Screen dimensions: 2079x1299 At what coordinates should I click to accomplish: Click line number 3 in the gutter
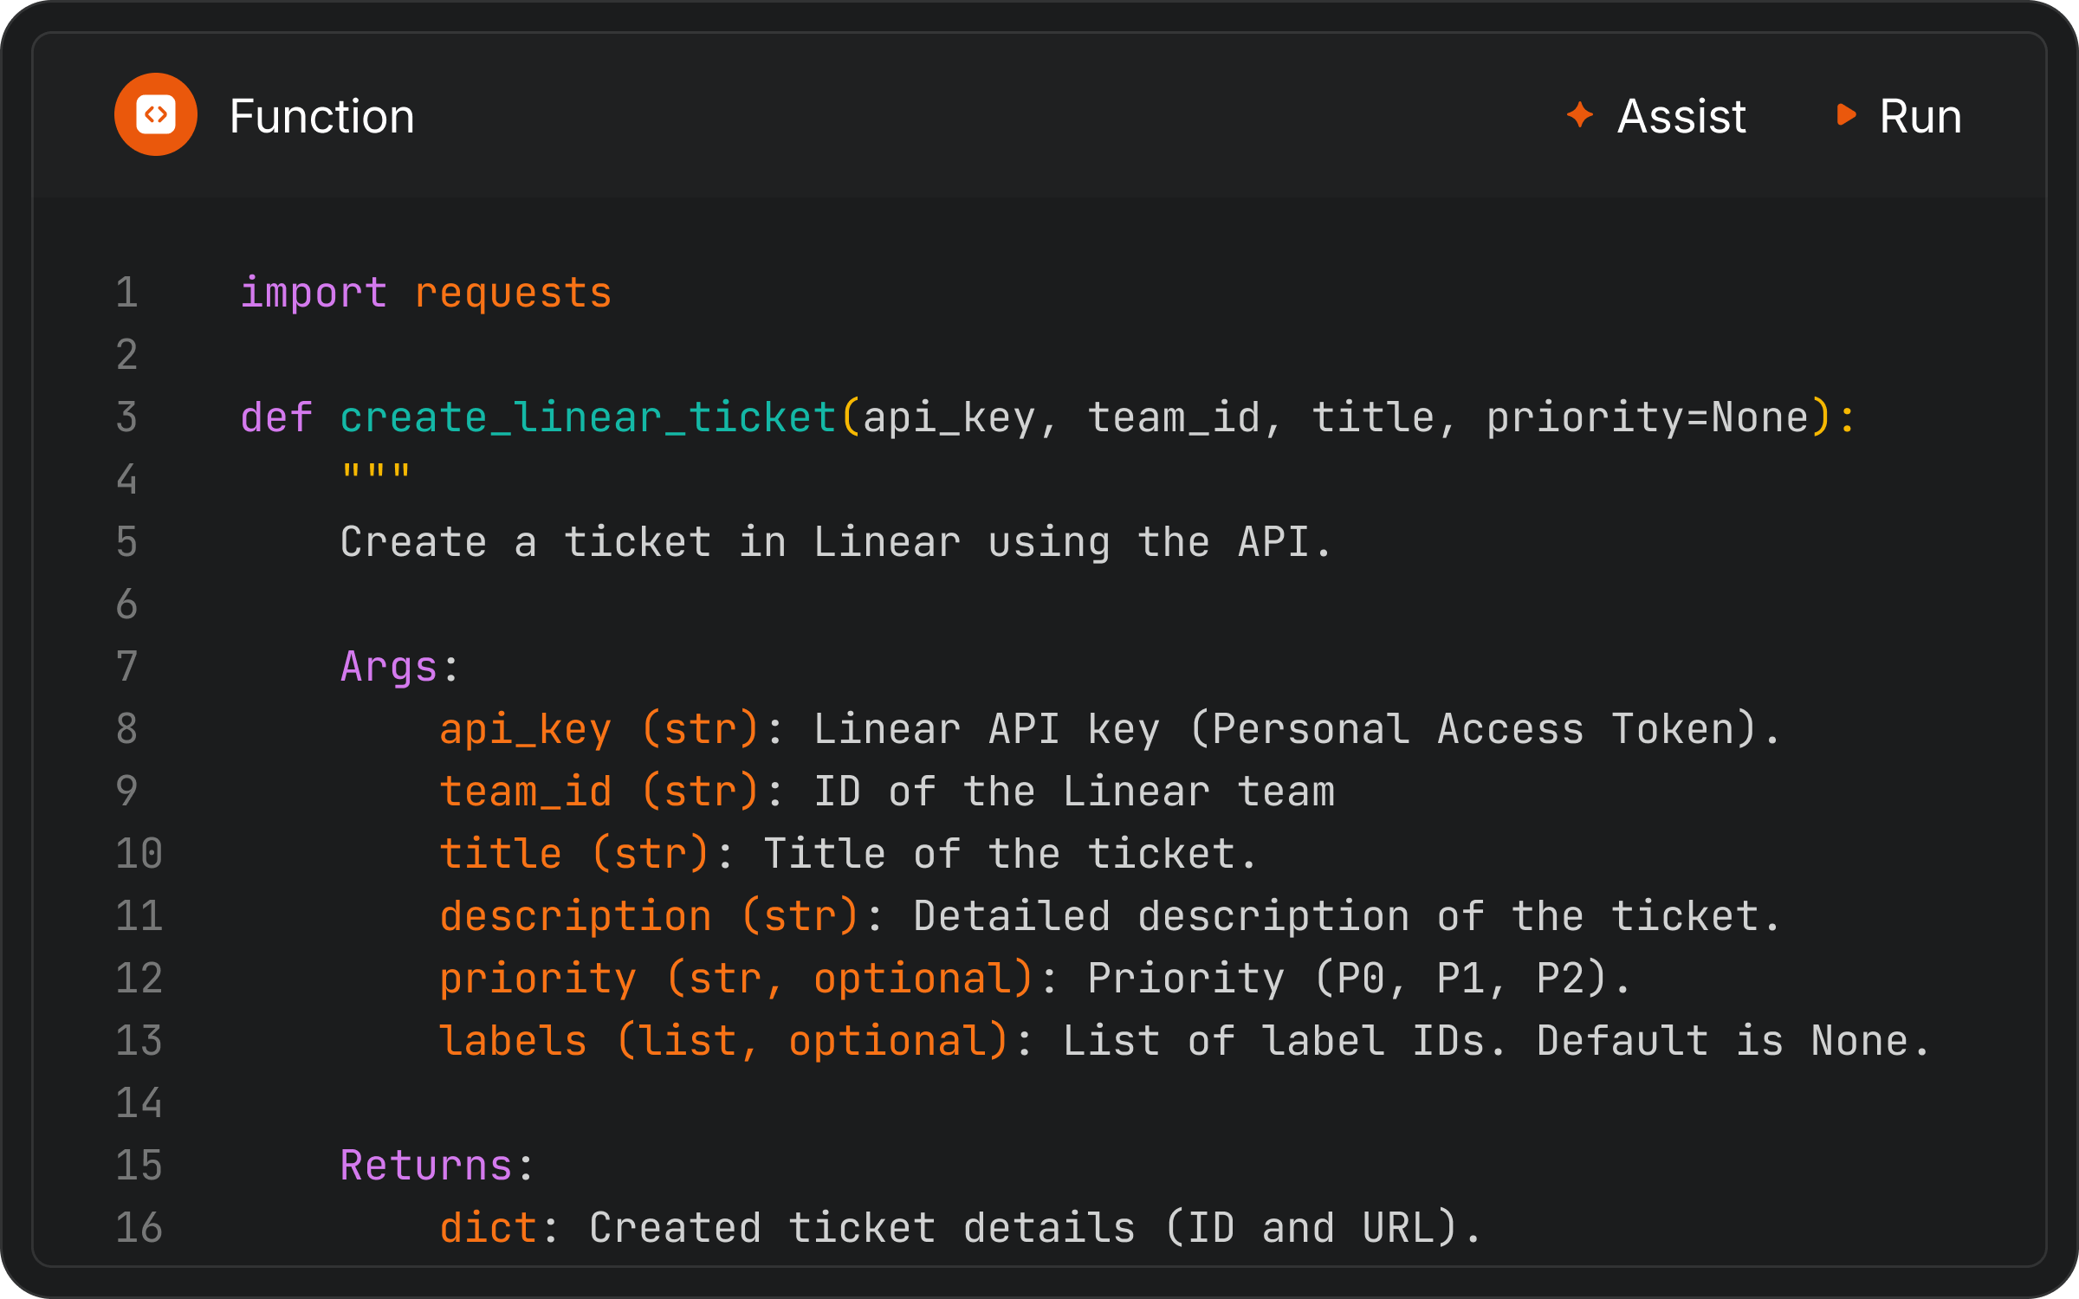126,417
